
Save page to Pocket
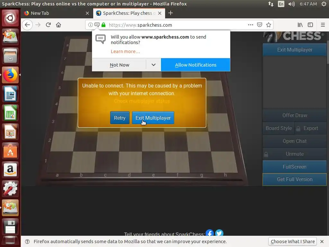(260, 25)
